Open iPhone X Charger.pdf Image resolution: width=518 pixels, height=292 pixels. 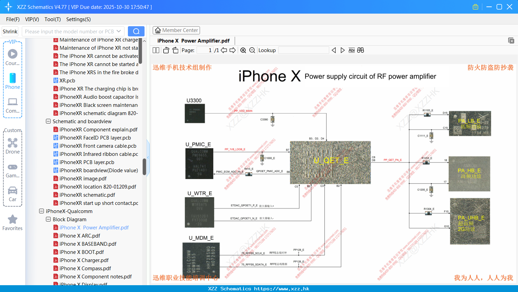(x=84, y=260)
